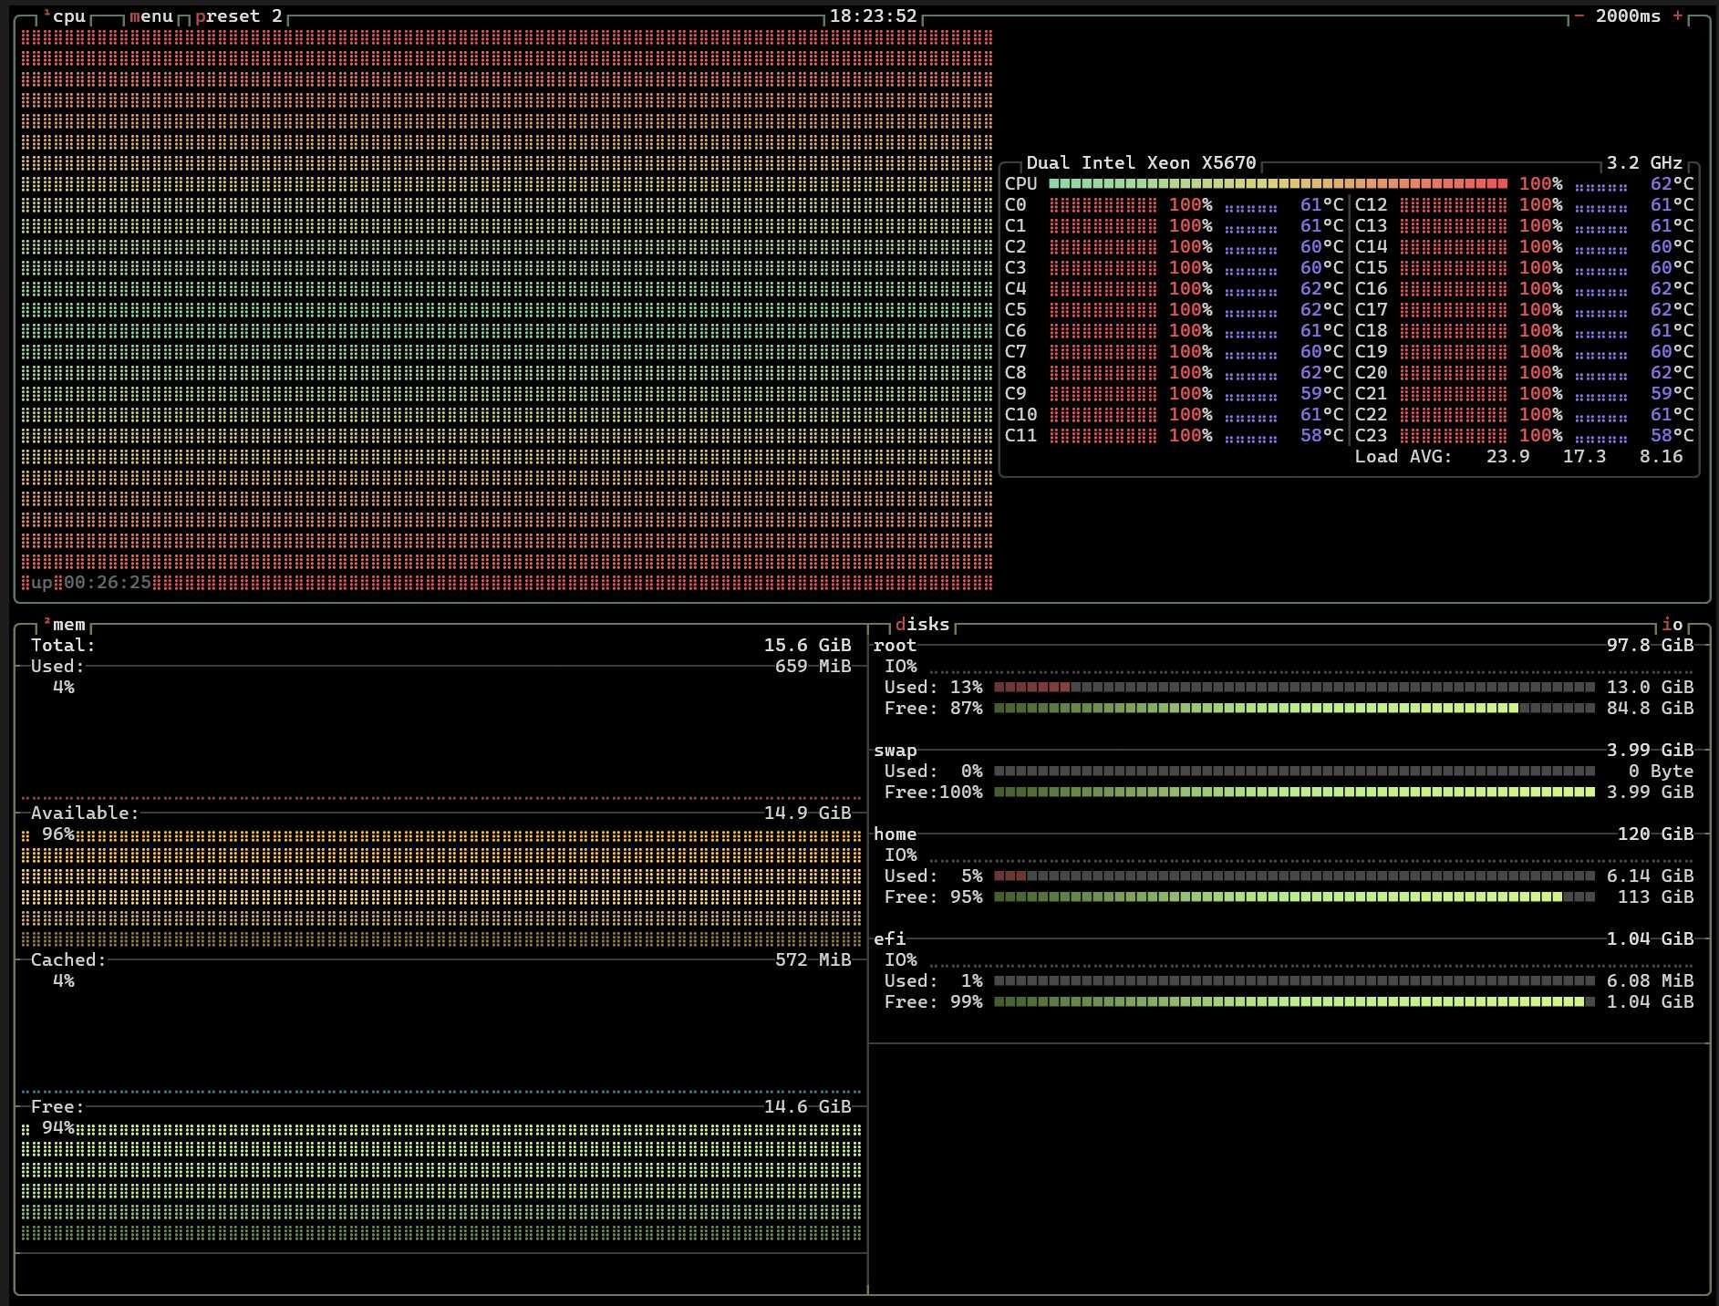
Task: Click the Load AVG label
Action: click(1403, 456)
